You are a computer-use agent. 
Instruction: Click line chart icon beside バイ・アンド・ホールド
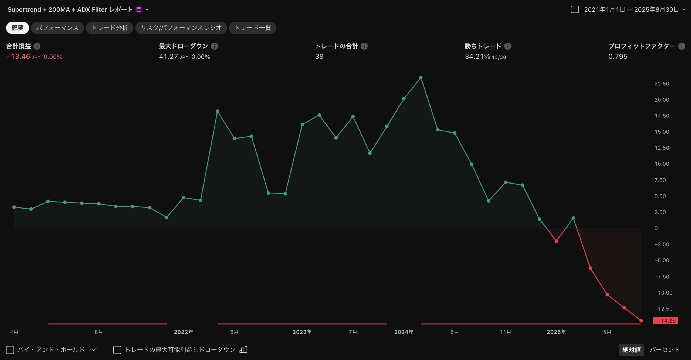(x=93, y=349)
